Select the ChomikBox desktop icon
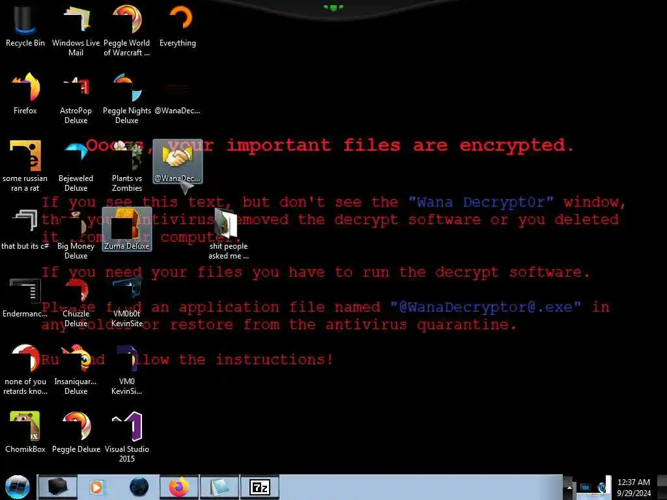The width and height of the screenshot is (667, 500). 25,432
